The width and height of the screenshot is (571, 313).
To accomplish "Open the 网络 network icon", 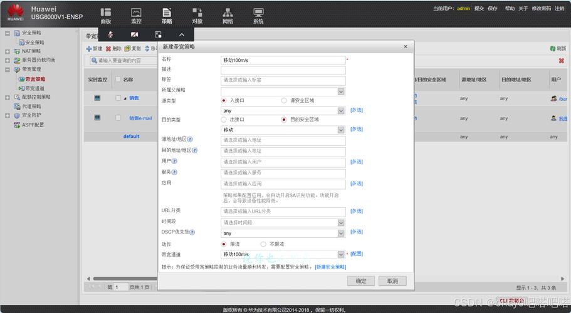I will 228,16.
